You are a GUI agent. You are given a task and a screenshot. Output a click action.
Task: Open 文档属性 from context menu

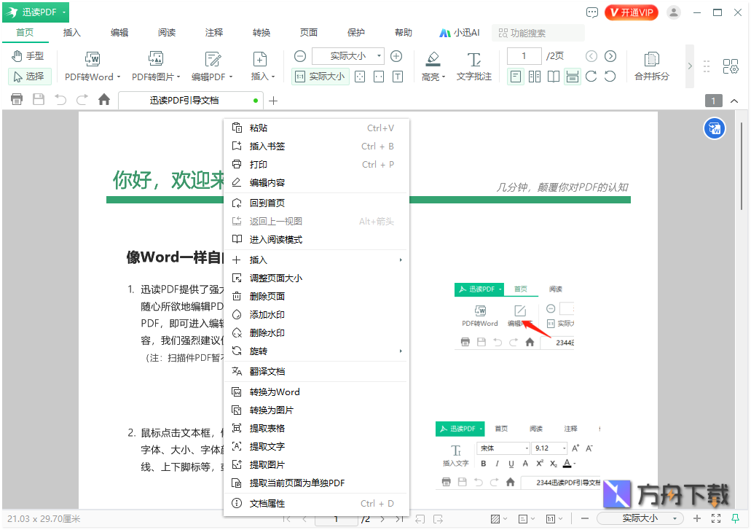316,503
